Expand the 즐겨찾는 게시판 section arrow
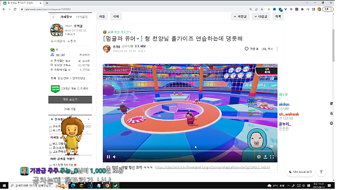This screenshot has height=190, width=337. coord(88,119)
